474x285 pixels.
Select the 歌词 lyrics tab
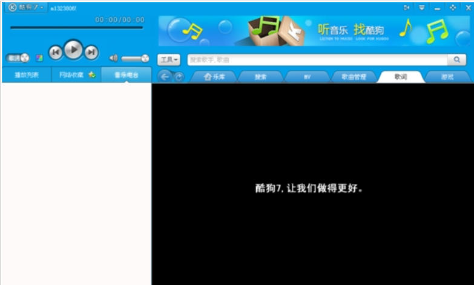point(401,77)
